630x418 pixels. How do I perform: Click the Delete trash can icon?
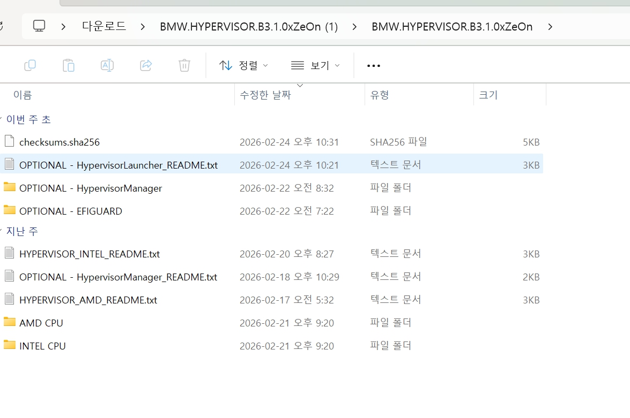(x=184, y=65)
